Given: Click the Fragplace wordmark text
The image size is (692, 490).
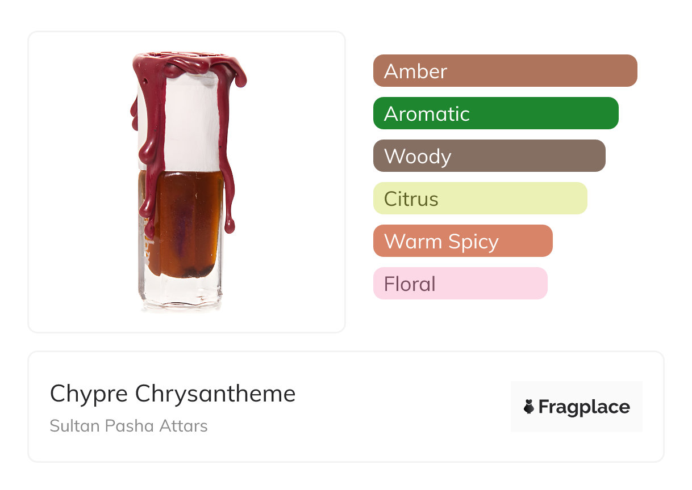Looking at the screenshot, I should [584, 407].
